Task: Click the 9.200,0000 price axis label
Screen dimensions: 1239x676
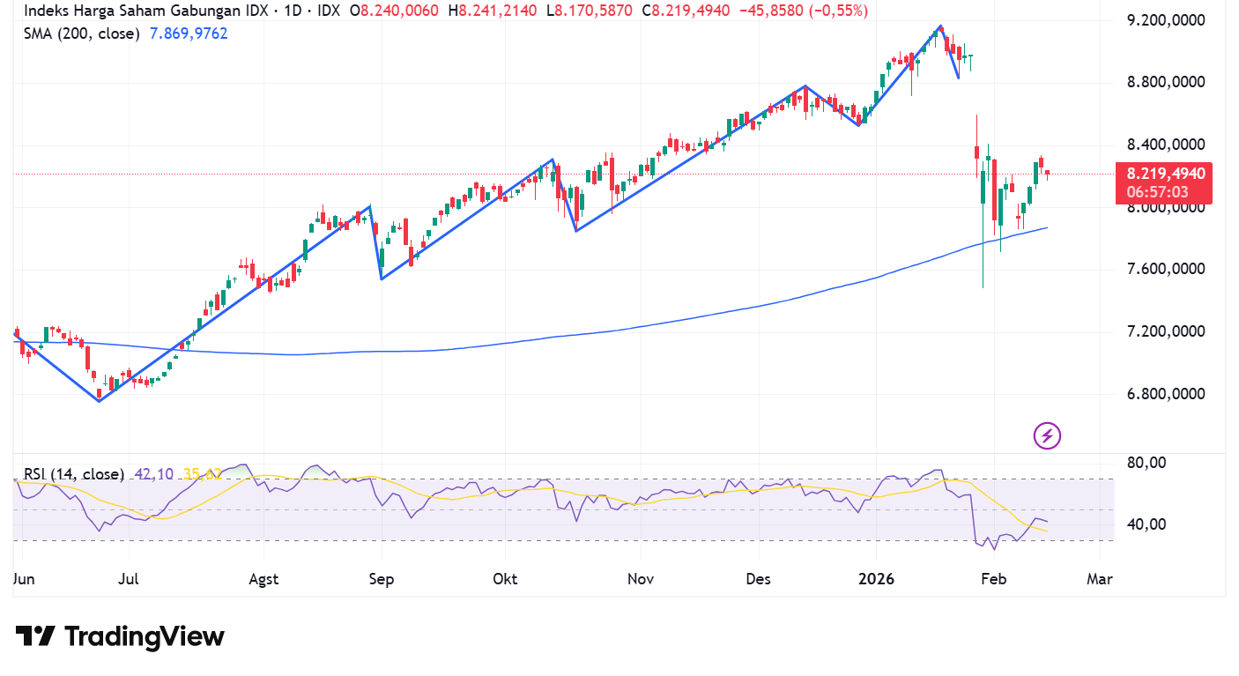Action: tap(1165, 19)
